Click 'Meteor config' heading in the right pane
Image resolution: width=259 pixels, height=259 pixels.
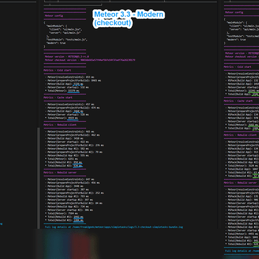click(x=234, y=12)
